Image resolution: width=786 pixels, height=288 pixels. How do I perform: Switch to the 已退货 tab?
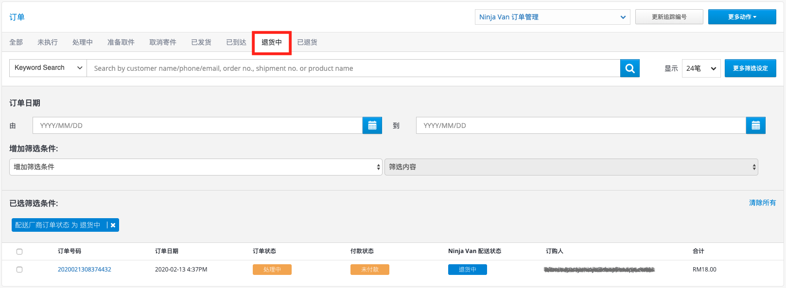[307, 42]
